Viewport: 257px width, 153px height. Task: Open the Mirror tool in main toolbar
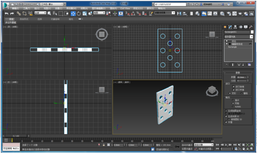pyautogui.click(x=179, y=14)
